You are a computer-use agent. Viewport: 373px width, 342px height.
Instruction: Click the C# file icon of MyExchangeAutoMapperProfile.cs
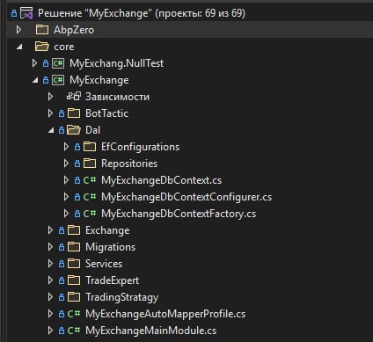(x=74, y=314)
